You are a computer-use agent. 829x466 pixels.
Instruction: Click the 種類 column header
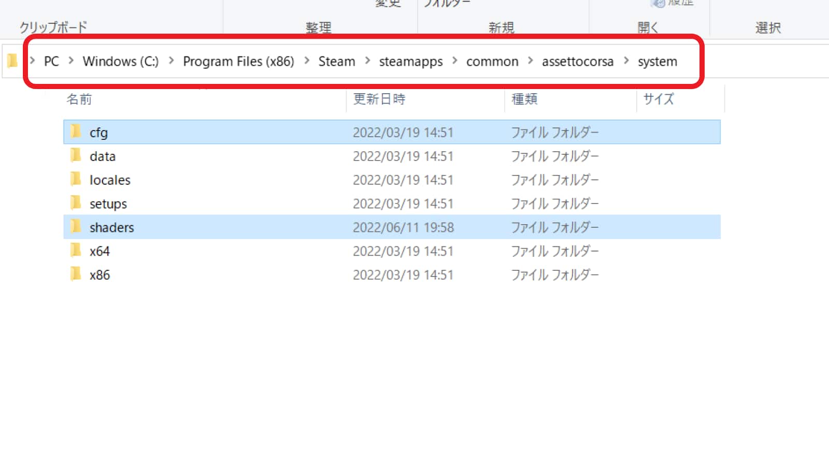524,99
